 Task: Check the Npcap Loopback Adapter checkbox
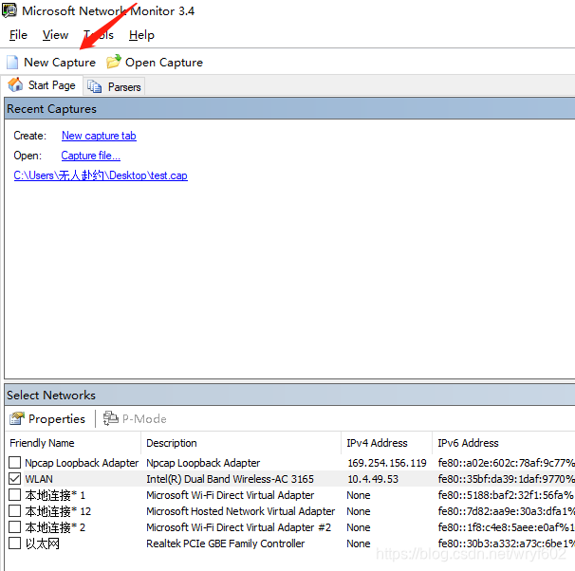14,463
